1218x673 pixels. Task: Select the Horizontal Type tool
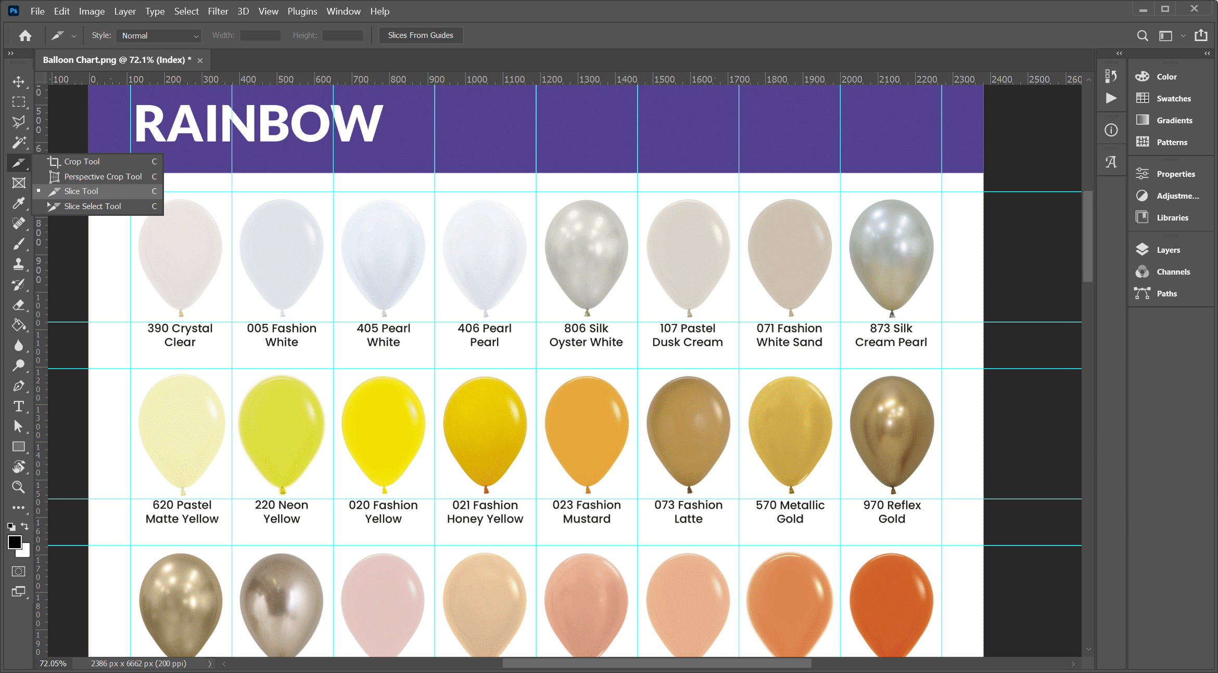point(19,406)
